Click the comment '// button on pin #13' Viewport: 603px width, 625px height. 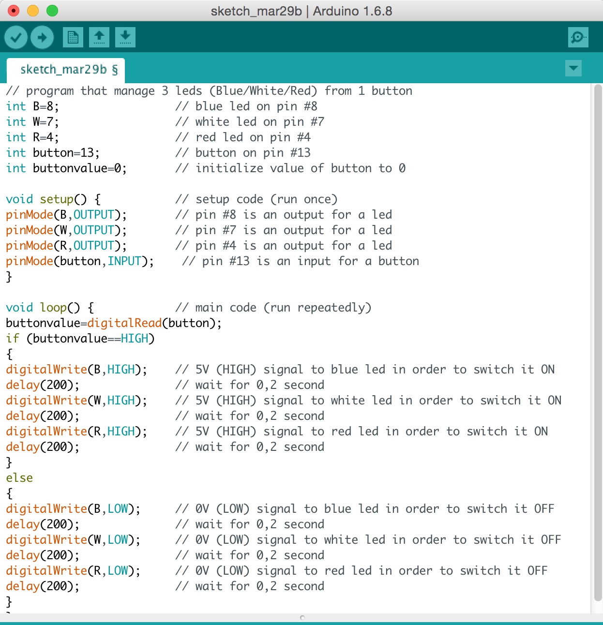coord(243,153)
